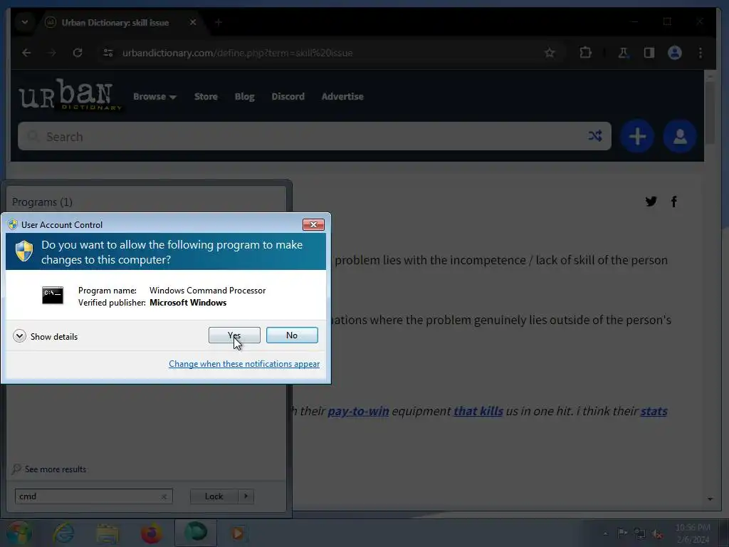This screenshot has height=547, width=729.
Task: Open the Advertise menu item
Action: [342, 96]
